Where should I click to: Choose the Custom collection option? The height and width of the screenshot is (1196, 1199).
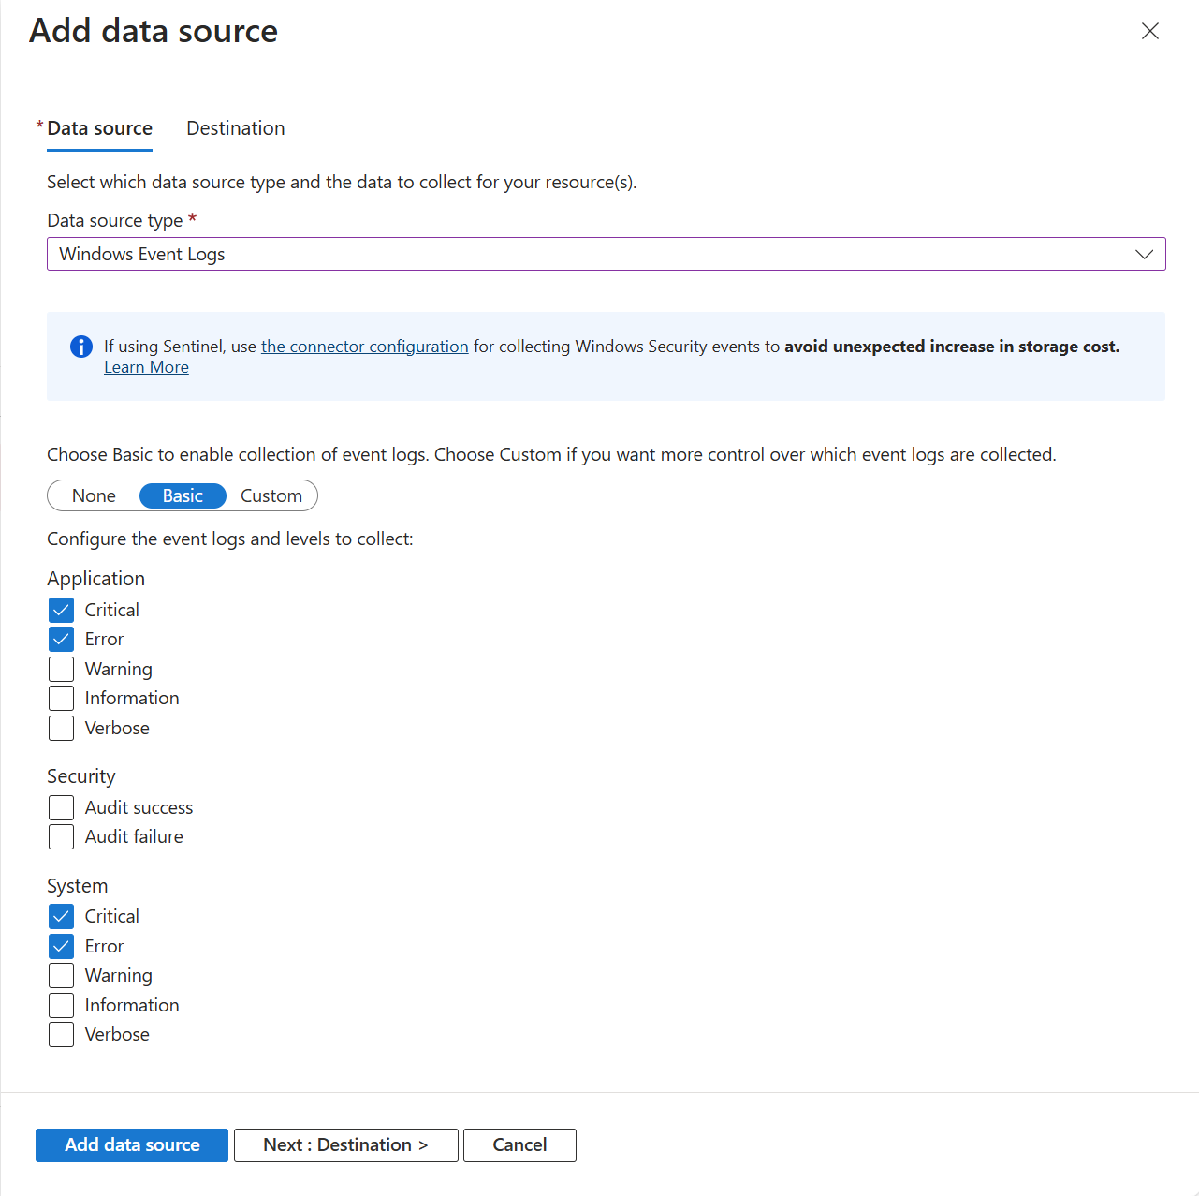(271, 495)
